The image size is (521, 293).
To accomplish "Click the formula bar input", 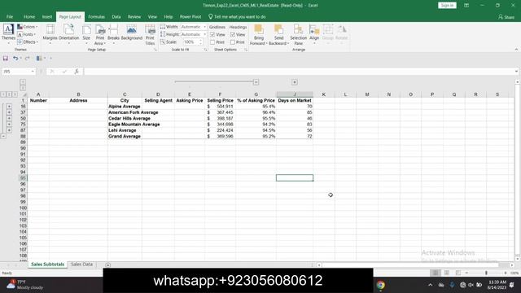I will click(x=299, y=72).
